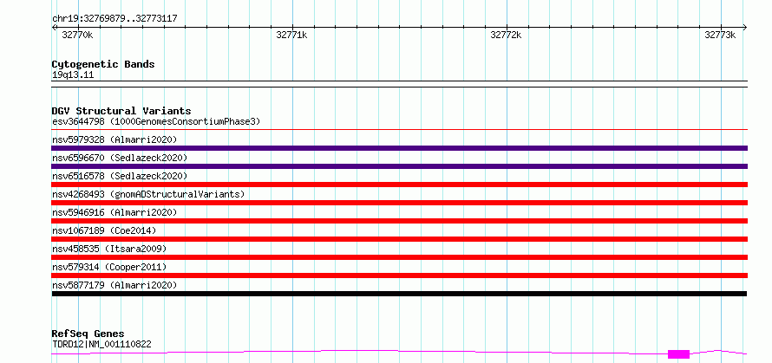Click the right arrow at ruler end

[x=744, y=27]
